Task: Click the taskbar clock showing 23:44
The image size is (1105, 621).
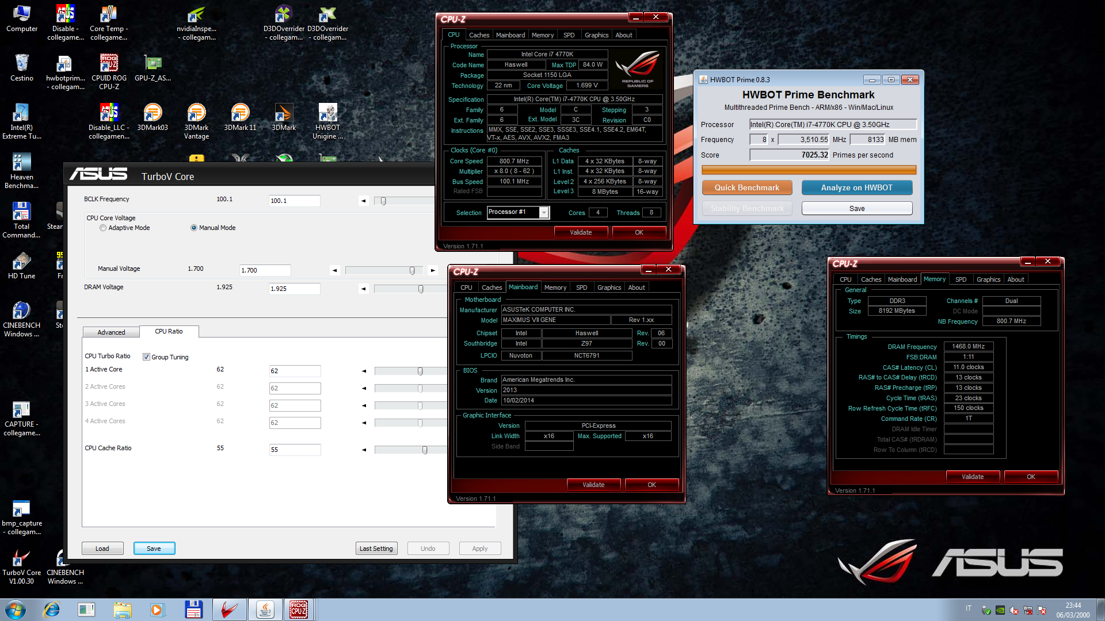Action: (1073, 610)
